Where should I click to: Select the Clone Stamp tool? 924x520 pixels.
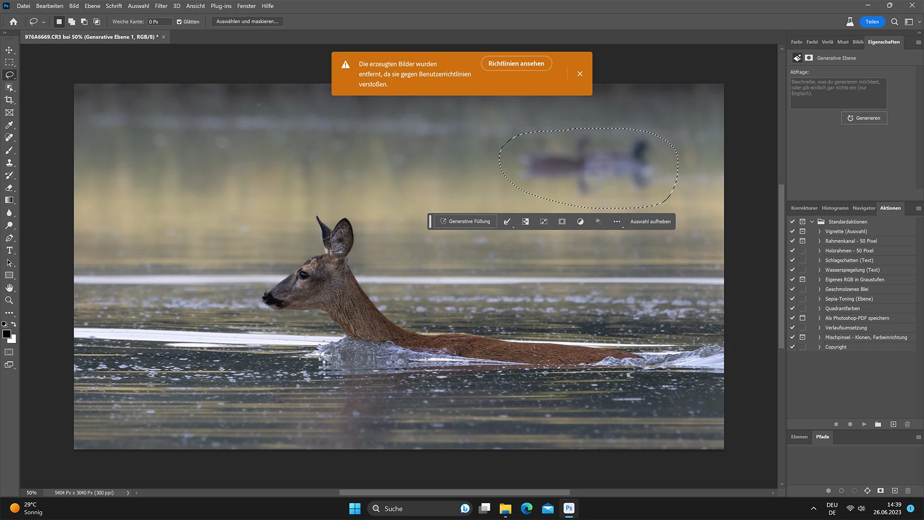[x=9, y=163]
